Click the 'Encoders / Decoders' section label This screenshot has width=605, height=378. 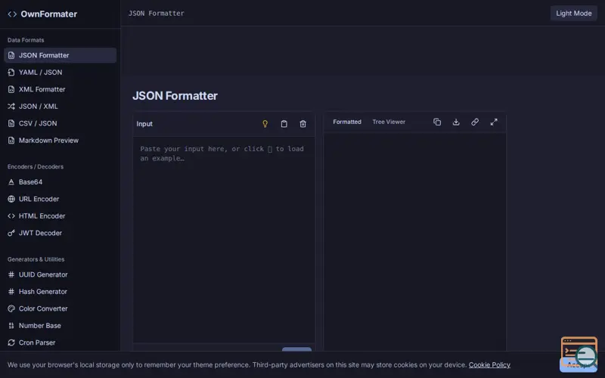coord(35,166)
